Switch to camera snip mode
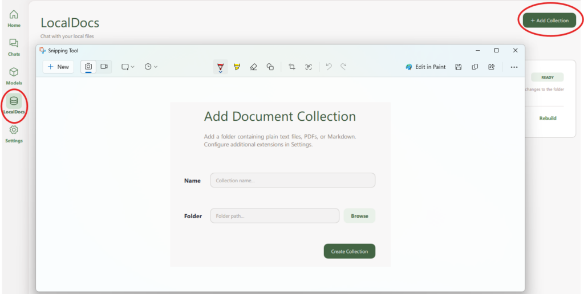584x294 pixels. pyautogui.click(x=88, y=67)
